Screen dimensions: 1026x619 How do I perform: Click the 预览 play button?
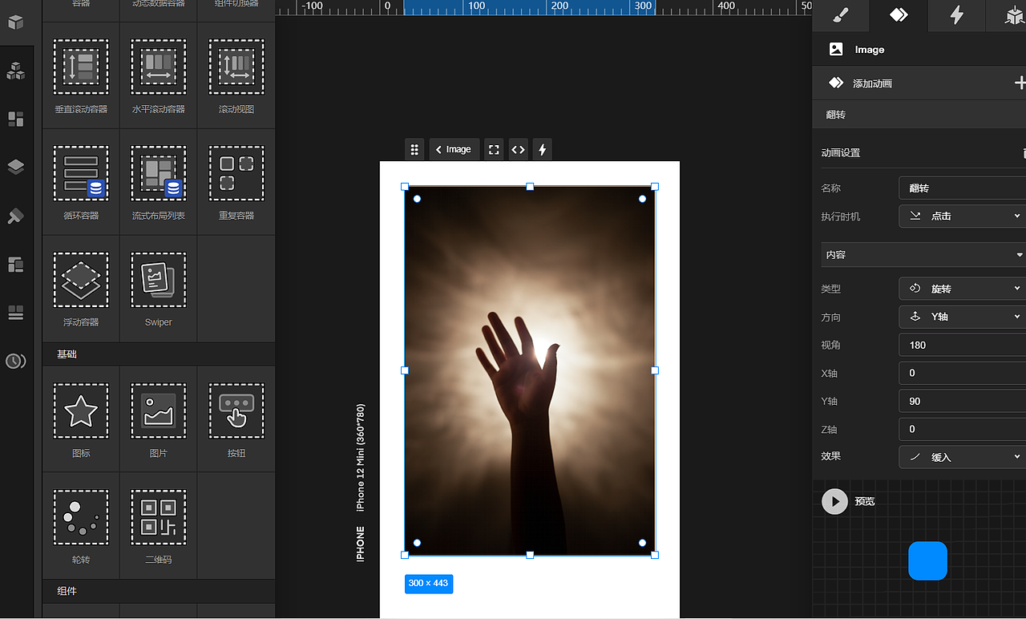pyautogui.click(x=834, y=501)
